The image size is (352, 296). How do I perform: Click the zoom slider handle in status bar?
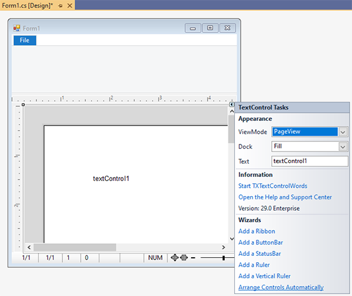pos(223,258)
